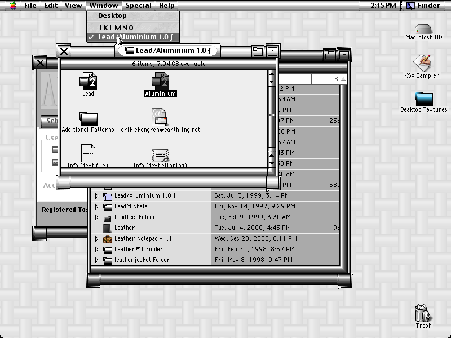The image size is (451, 338).
Task: Click the LeadMichele folder icon in list
Action: click(x=108, y=207)
